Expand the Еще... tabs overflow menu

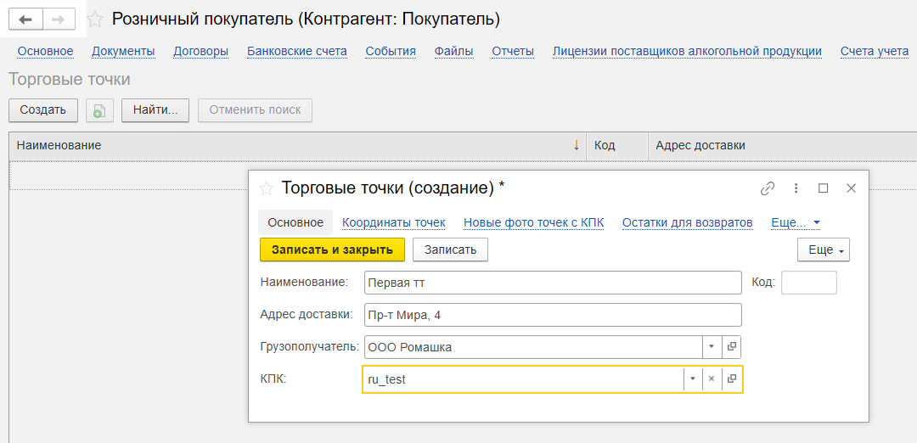tap(796, 222)
